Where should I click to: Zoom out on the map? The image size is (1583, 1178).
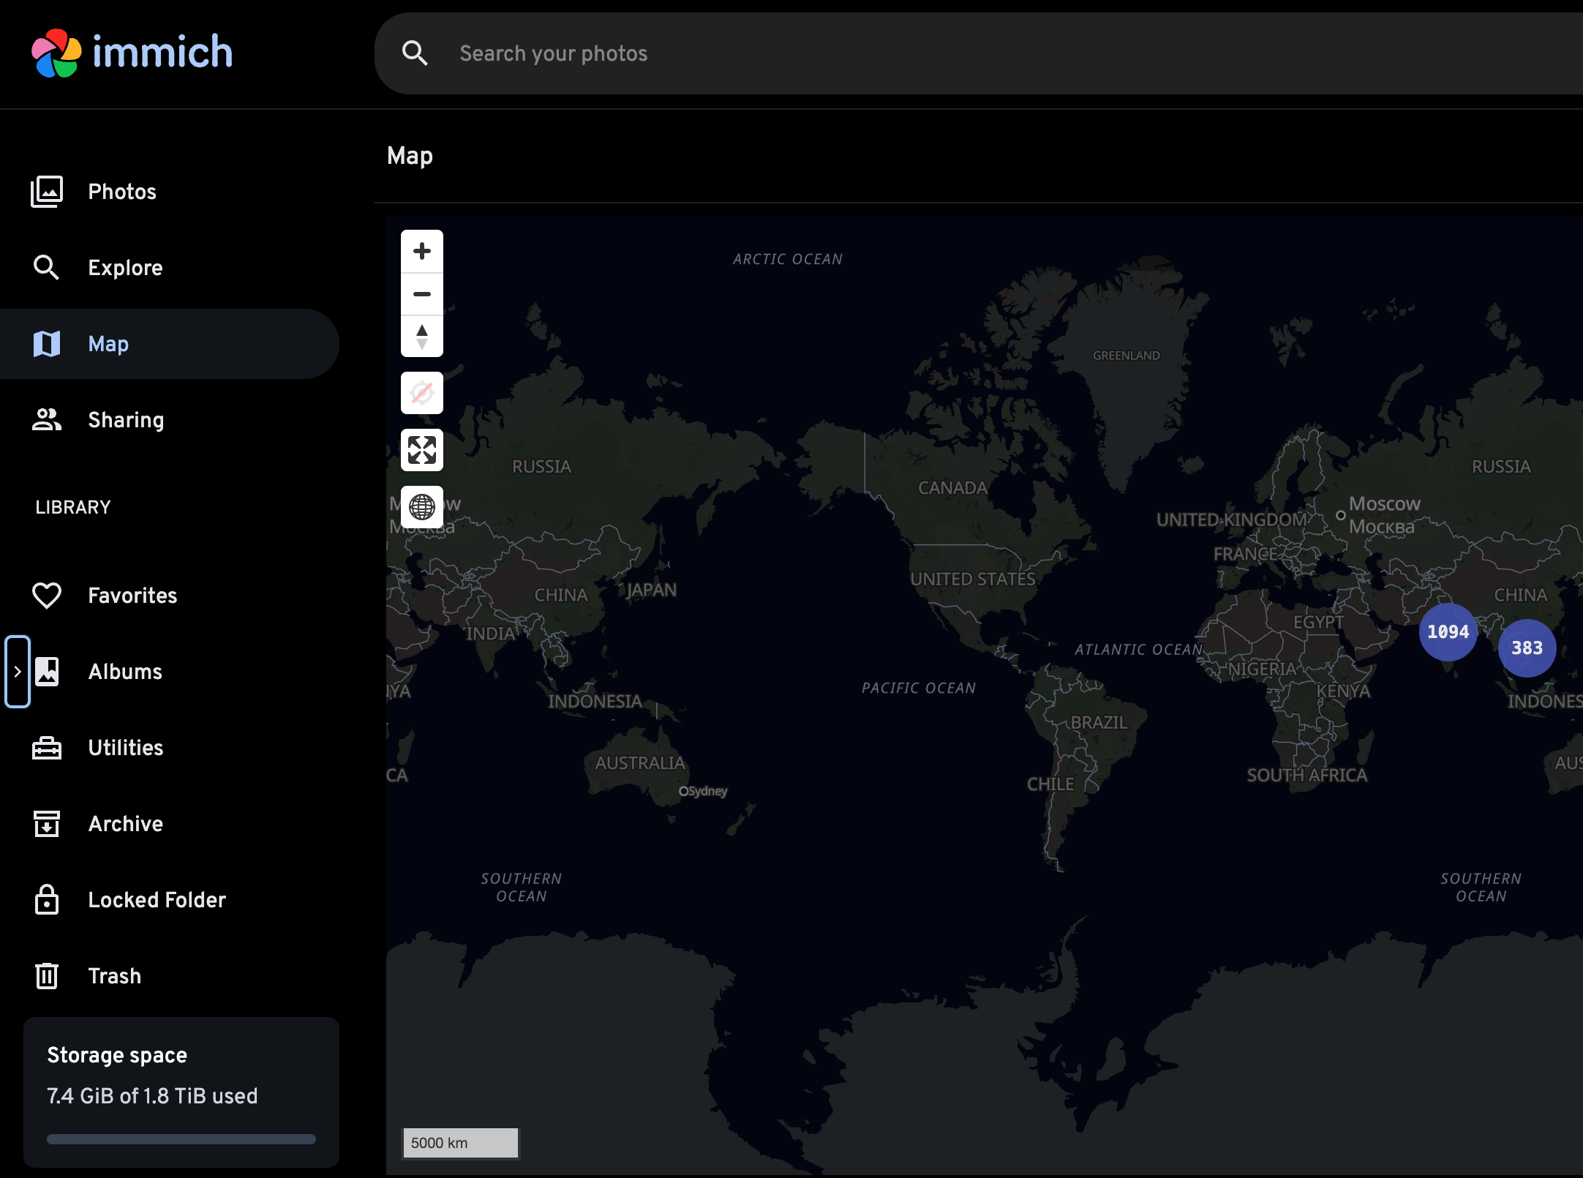coord(422,294)
